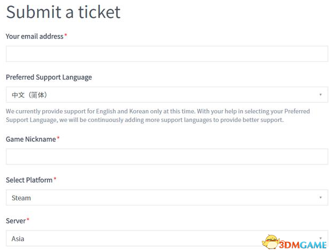Click the red asterisk beside Game Nickname

point(59,138)
